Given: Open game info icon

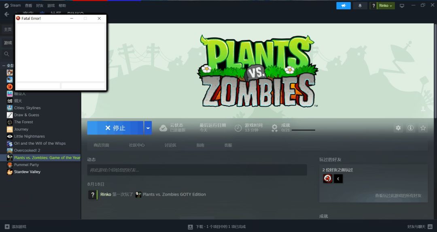Looking at the screenshot, I should coord(411,128).
